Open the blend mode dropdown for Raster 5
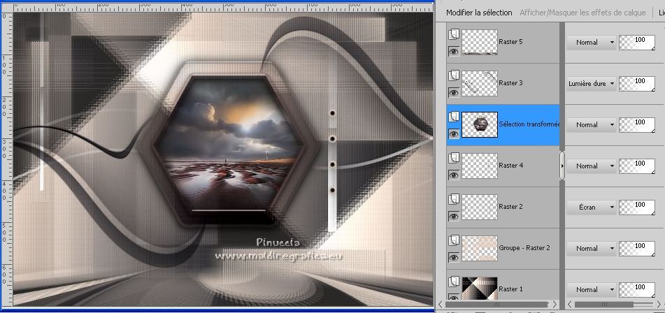The image size is (665, 313). (x=591, y=43)
